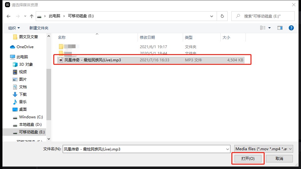Open the 组织 menu
The height and width of the screenshot is (169, 301).
pyautogui.click(x=14, y=28)
